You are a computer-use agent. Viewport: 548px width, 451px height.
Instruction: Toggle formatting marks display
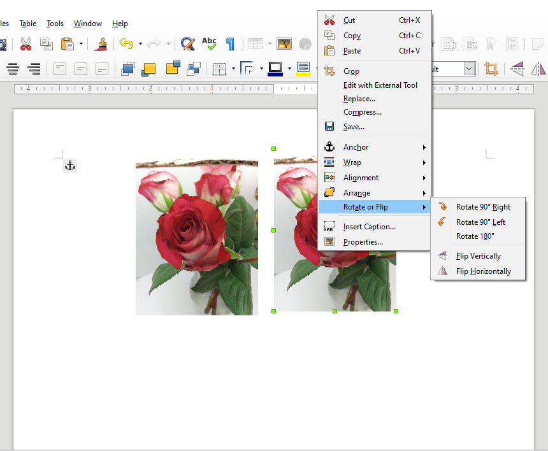[x=230, y=44]
